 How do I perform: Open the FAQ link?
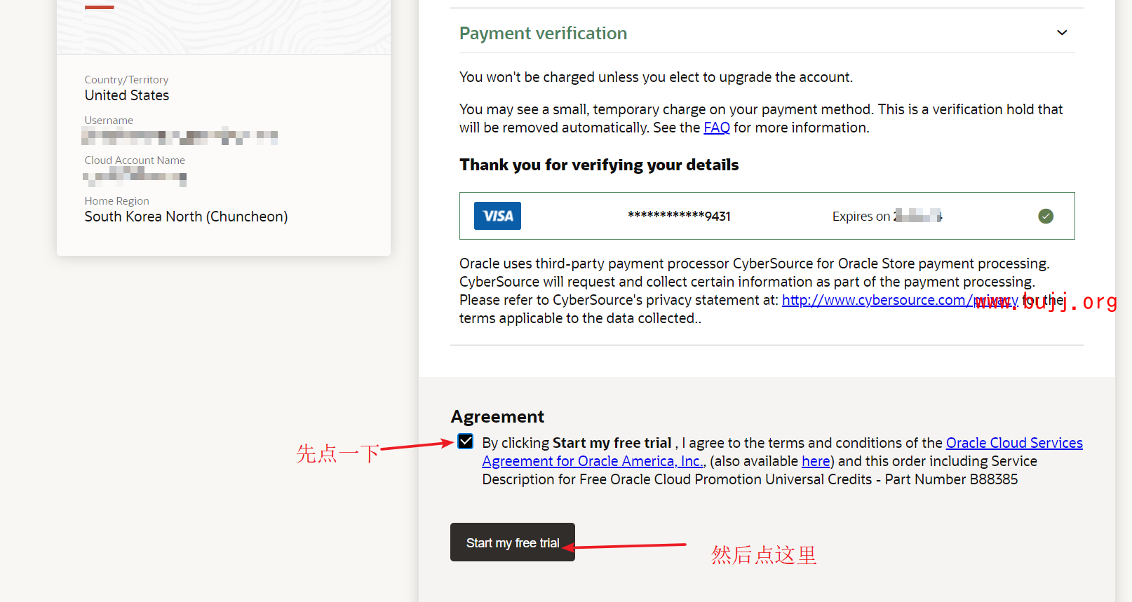[716, 128]
